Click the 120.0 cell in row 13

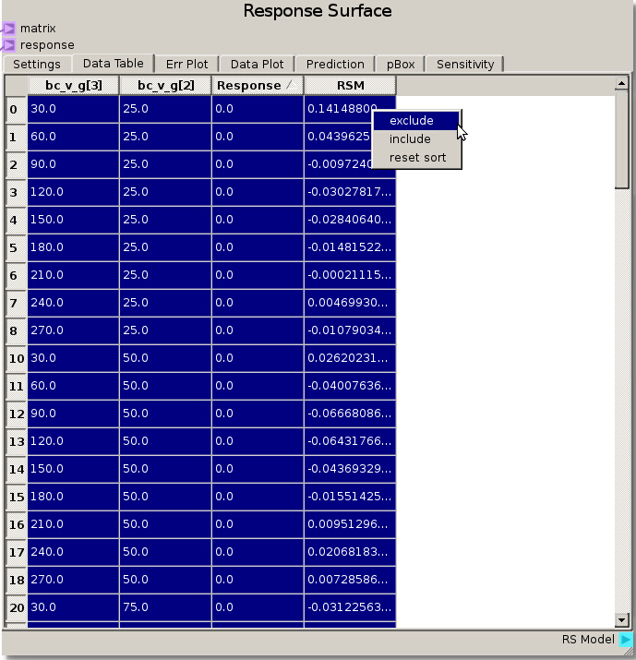[73, 441]
